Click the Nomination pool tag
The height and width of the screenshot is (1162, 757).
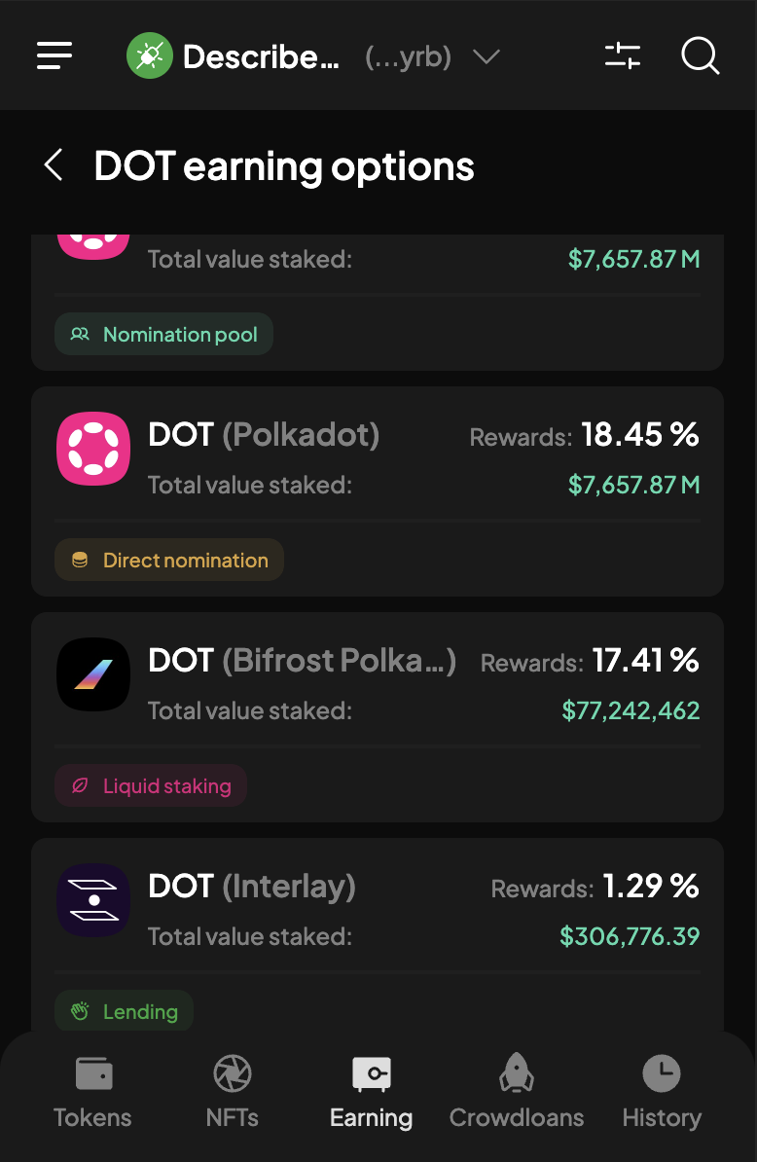[163, 334]
